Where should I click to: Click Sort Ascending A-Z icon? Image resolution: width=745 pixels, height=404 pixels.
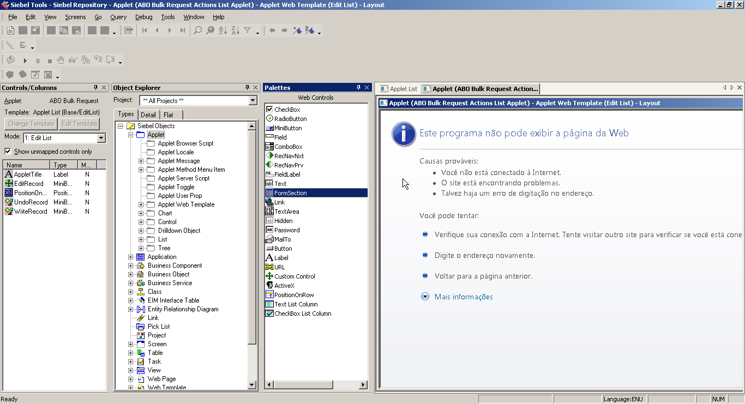tap(223, 31)
